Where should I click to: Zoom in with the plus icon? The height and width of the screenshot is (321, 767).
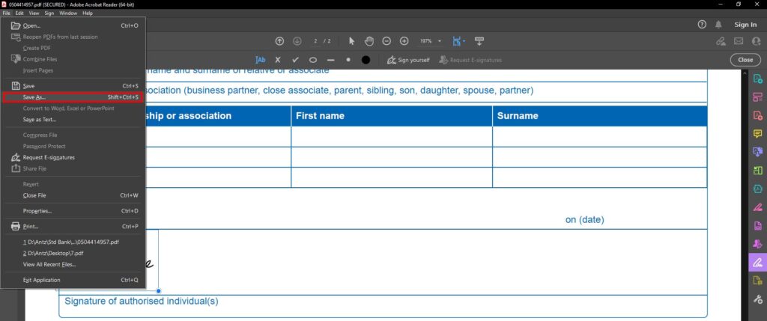point(404,41)
